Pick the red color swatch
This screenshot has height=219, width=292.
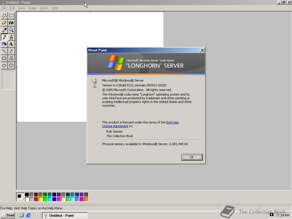click(x=36, y=199)
